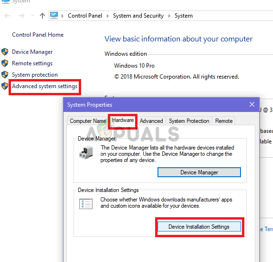Expand chevron before Control Panel breadcrumb
The height and width of the screenshot is (262, 273).
[x=62, y=16]
